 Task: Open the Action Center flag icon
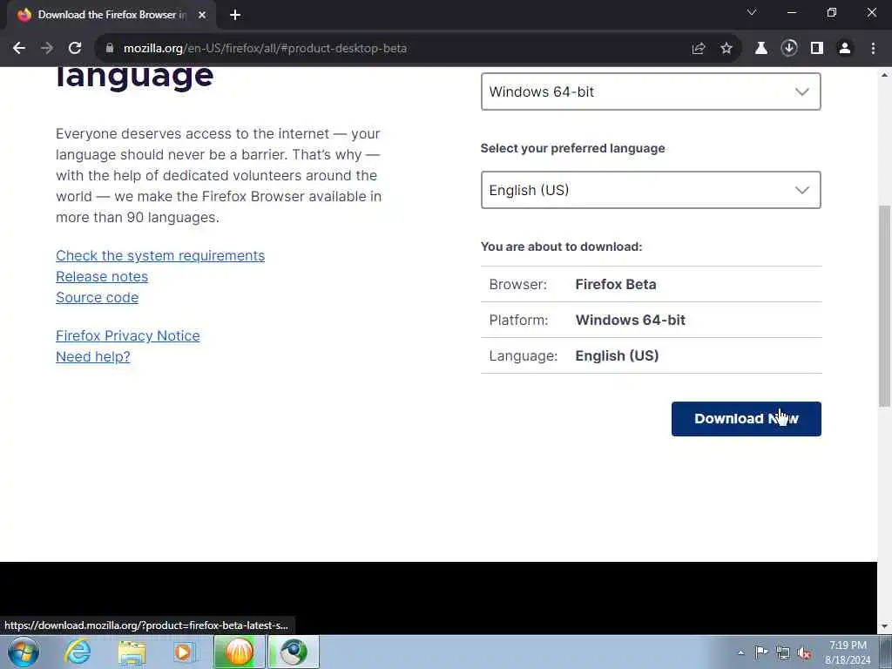[x=761, y=652]
